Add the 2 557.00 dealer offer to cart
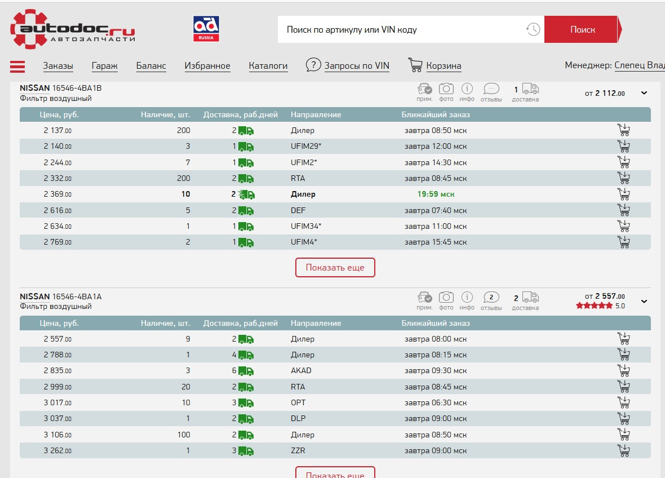Image resolution: width=665 pixels, height=478 pixels. tap(623, 338)
